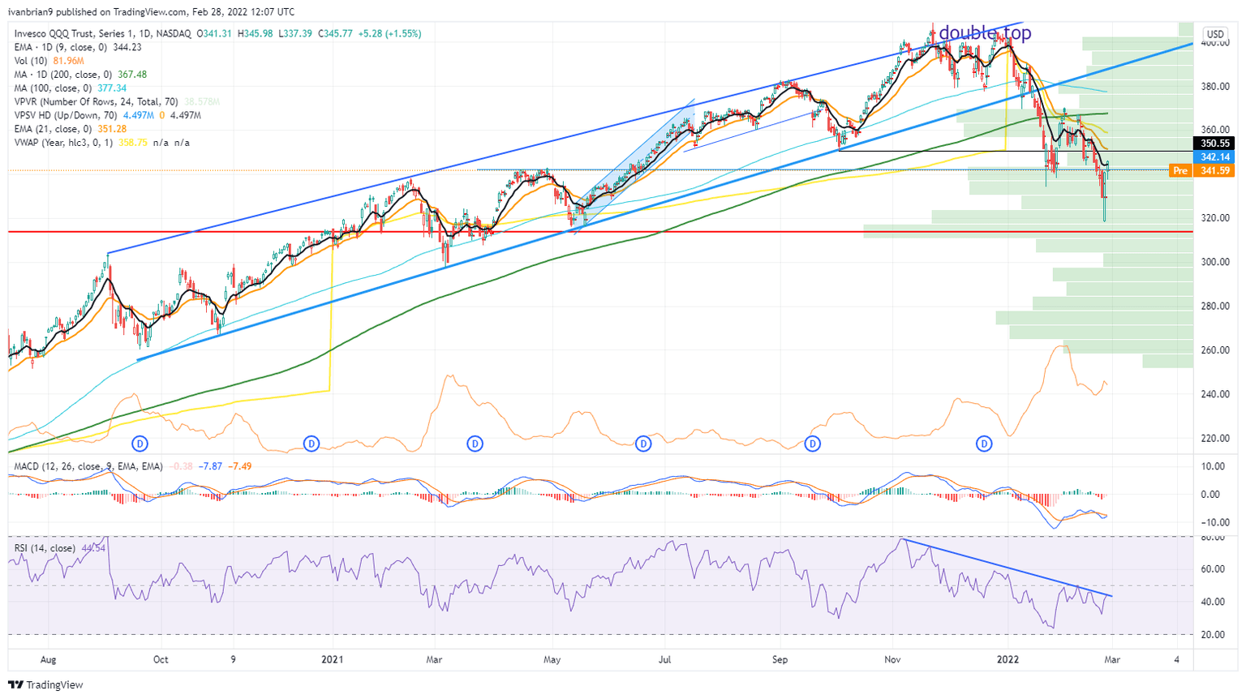Click the dividend marker just left of 2021
1246x699 pixels.
coord(311,444)
